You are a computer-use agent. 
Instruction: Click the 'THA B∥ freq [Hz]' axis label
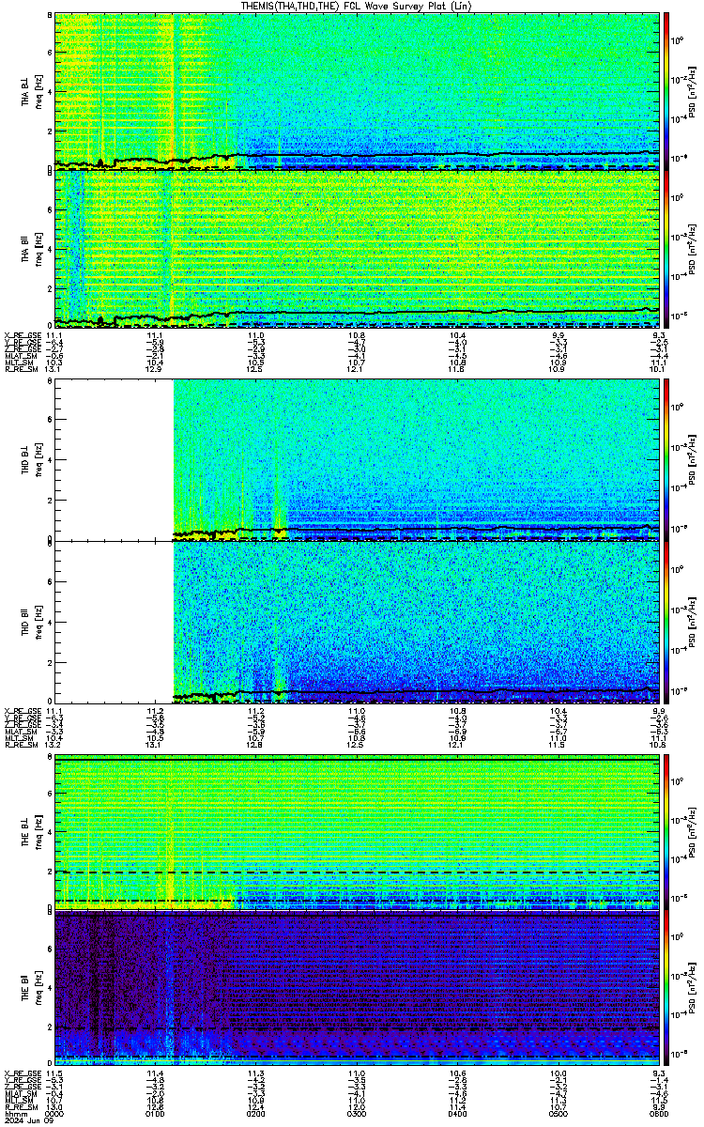(30, 249)
